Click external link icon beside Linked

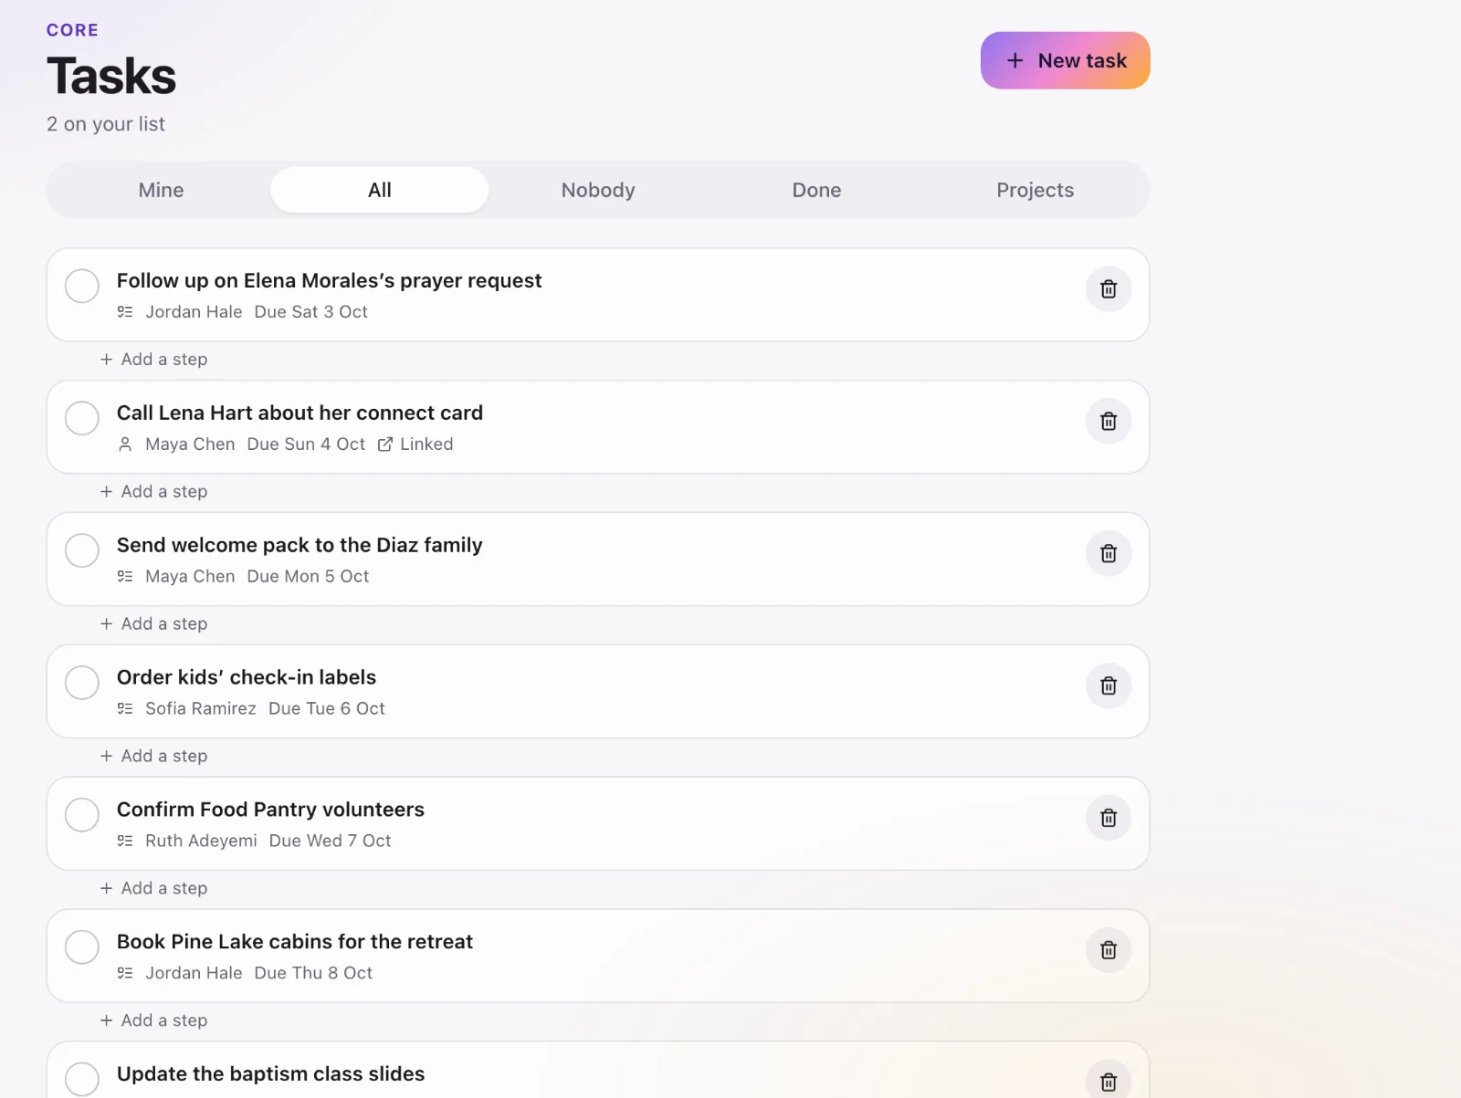[385, 444]
